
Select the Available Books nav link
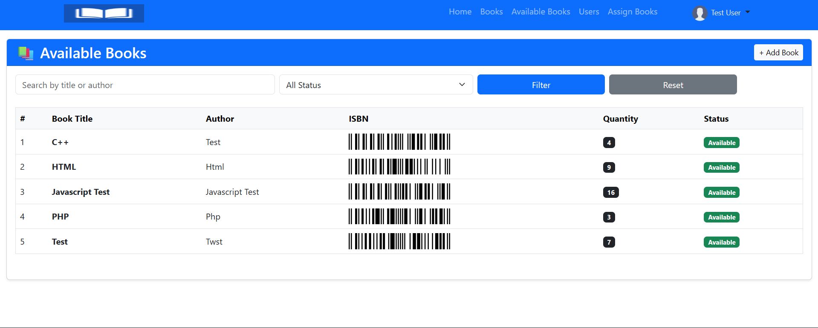pyautogui.click(x=541, y=12)
